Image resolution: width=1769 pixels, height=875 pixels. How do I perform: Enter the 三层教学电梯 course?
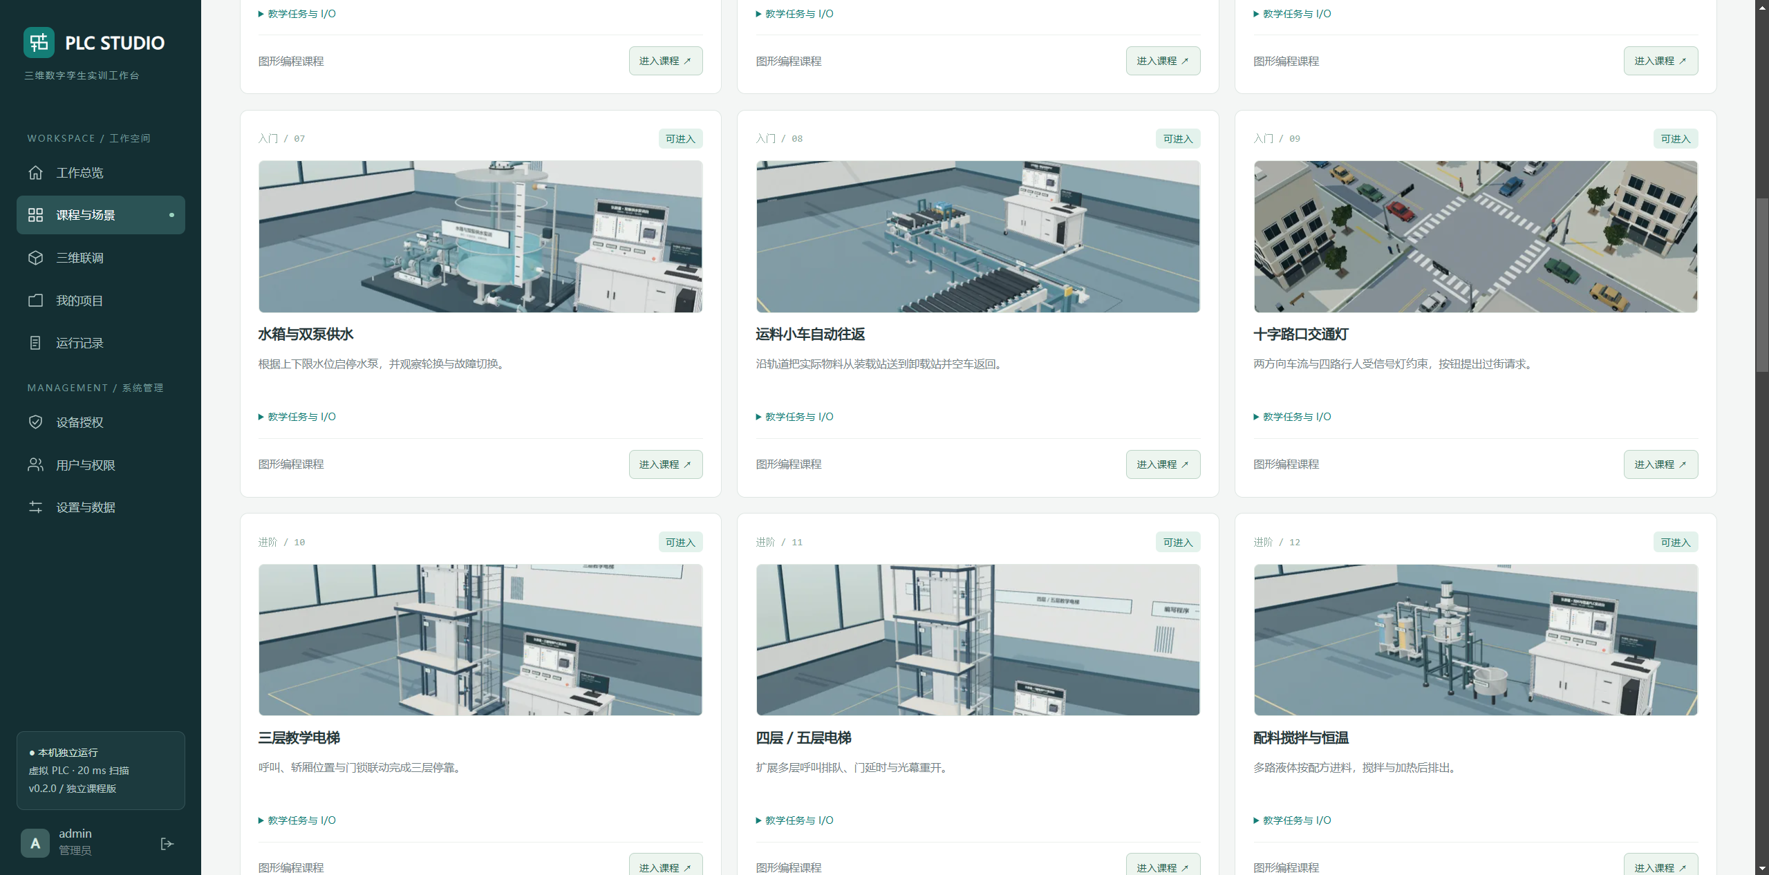[x=666, y=865]
